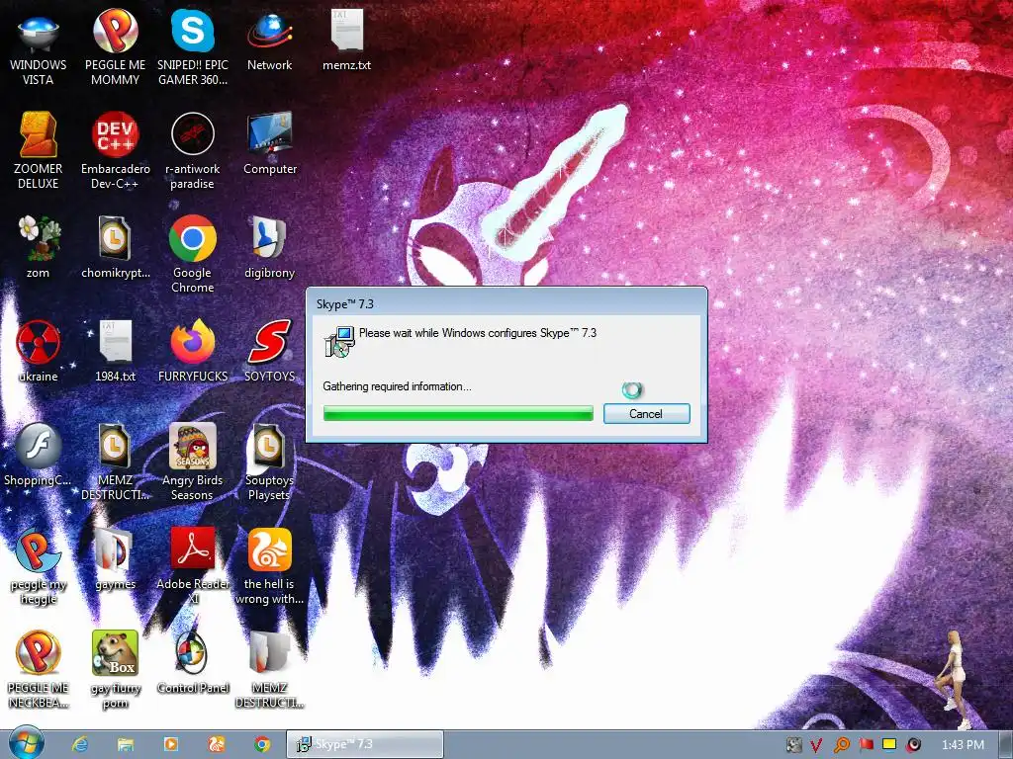Viewport: 1013px width, 759px height.
Task: Select the Souptoys Playsets icon
Action: point(269,463)
